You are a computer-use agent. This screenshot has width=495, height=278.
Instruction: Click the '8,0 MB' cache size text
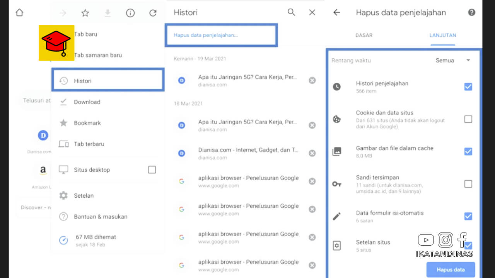click(364, 156)
